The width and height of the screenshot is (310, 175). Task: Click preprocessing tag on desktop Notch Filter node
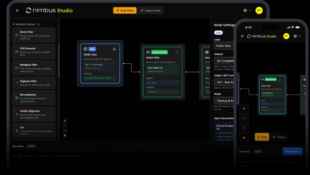pyautogui.click(x=159, y=52)
